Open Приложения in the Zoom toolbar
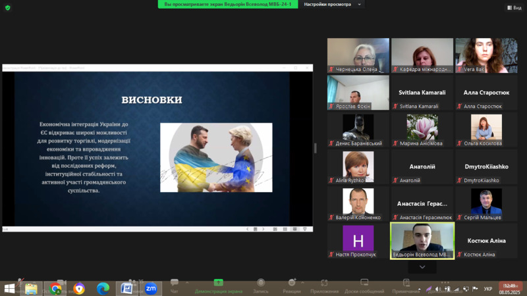The image size is (527, 296). click(324, 286)
